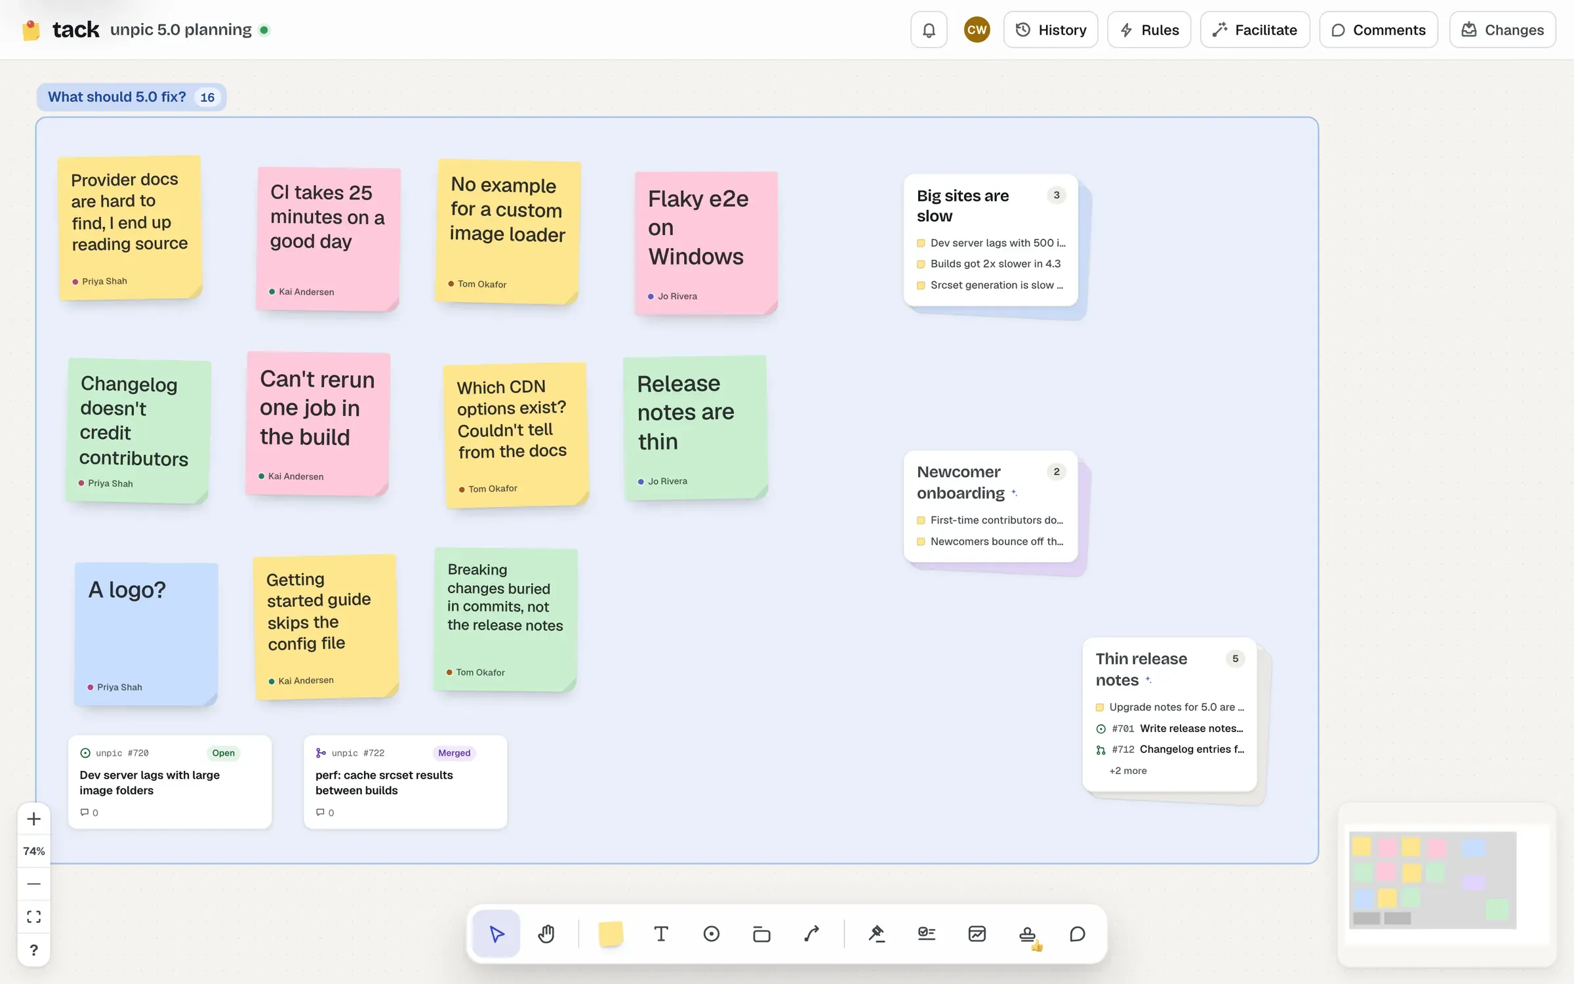Show '+2 more' items in Thin release notes
1574x984 pixels.
coord(1127,771)
